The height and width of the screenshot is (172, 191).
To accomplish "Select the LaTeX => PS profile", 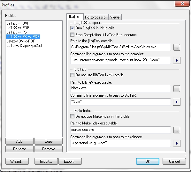I will click(17, 32).
